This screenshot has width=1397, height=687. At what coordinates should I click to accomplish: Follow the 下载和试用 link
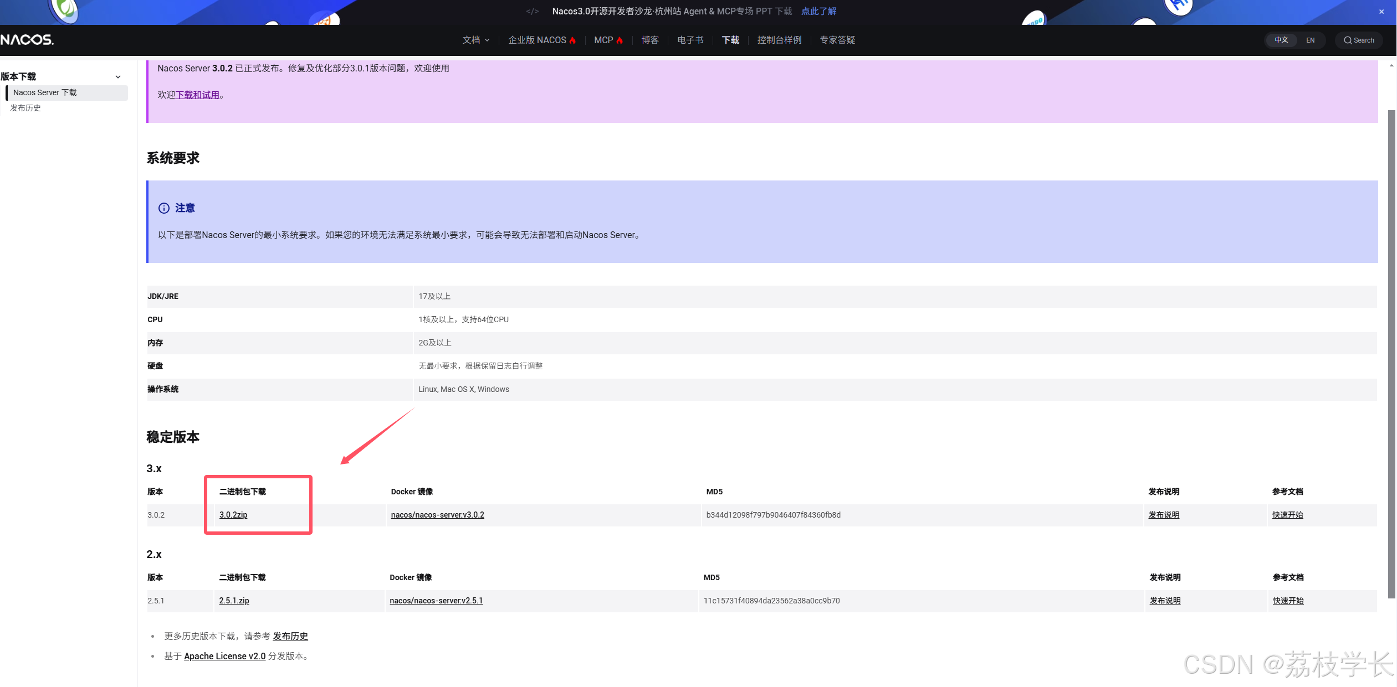pyautogui.click(x=197, y=95)
